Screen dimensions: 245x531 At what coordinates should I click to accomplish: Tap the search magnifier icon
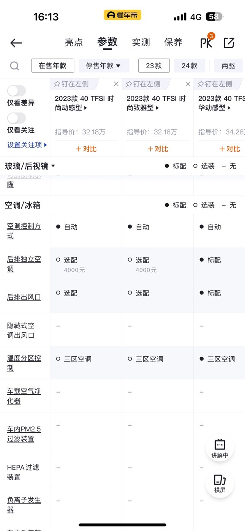[14, 66]
